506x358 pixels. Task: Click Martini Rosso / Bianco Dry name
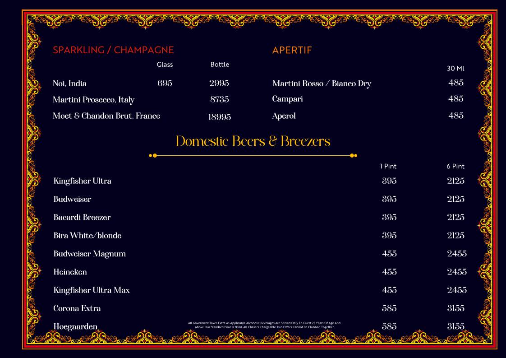click(322, 84)
